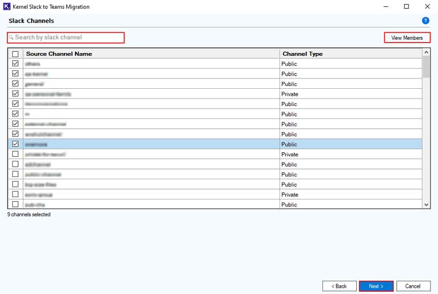Check the bottom partially visible row's checkbox
This screenshot has height=294, width=438.
click(16, 204)
